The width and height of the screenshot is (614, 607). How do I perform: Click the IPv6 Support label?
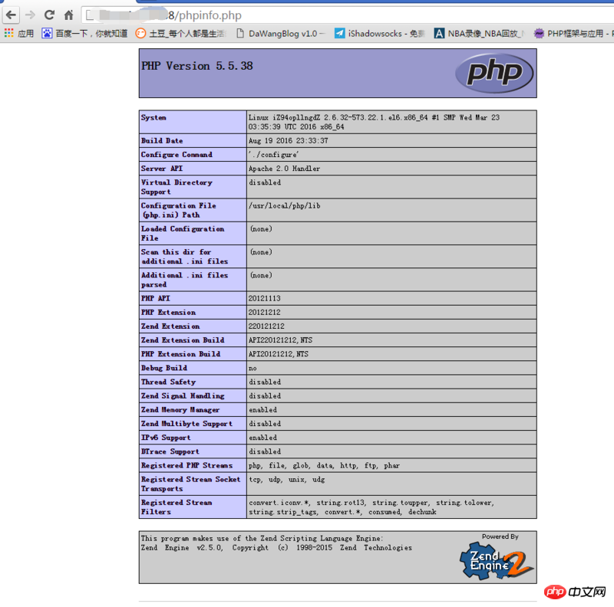click(166, 438)
